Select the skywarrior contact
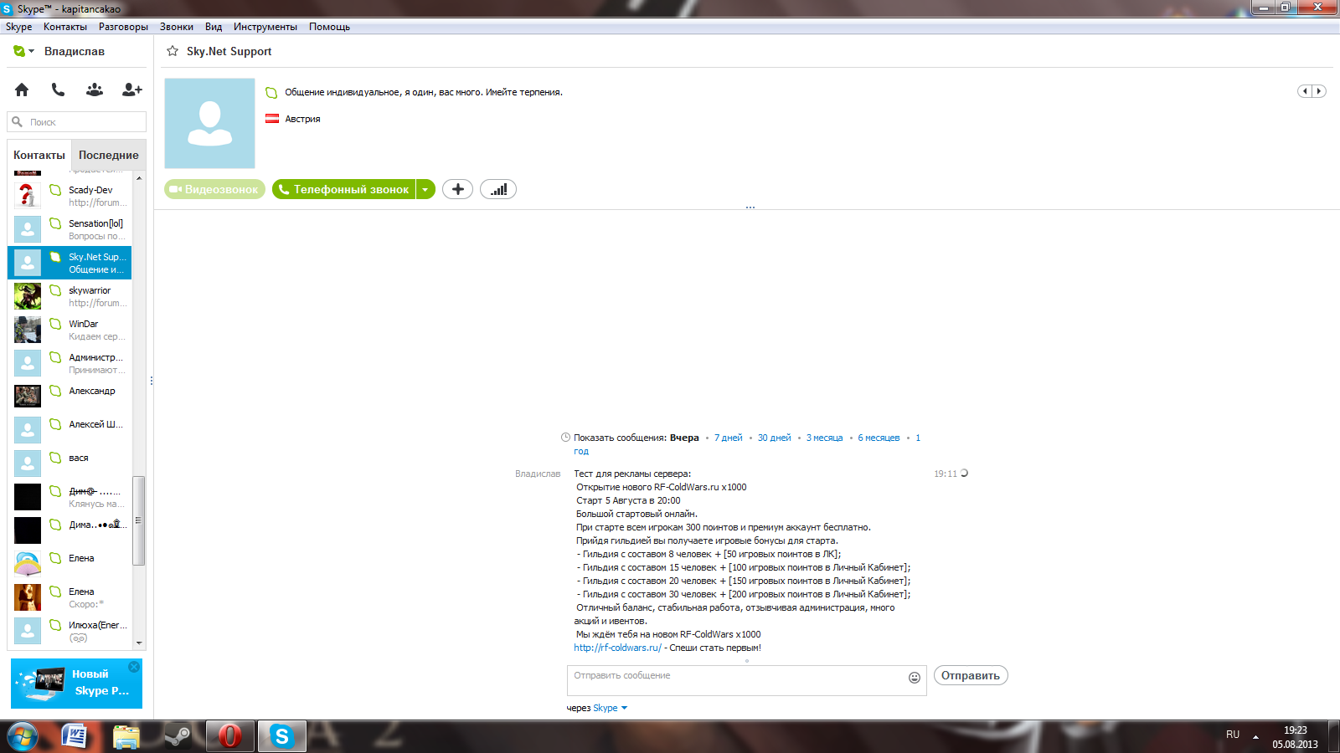This screenshot has width=1340, height=753. [70, 296]
